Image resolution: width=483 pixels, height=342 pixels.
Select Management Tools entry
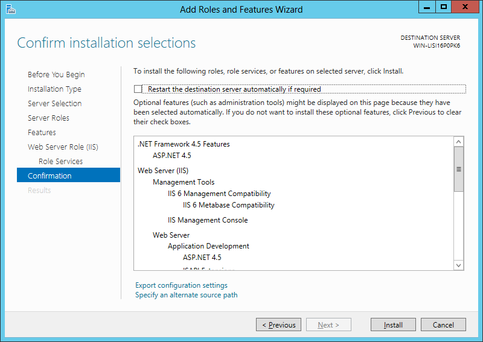pos(184,182)
